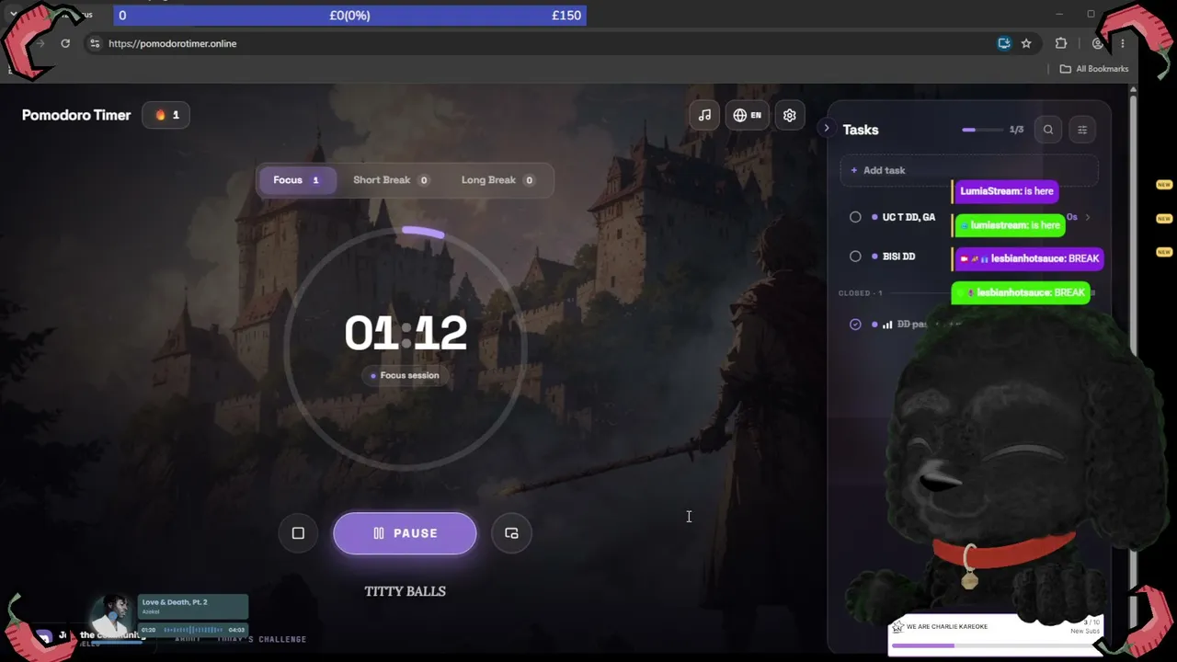
Task: Click the Focus session label
Action: click(x=406, y=375)
